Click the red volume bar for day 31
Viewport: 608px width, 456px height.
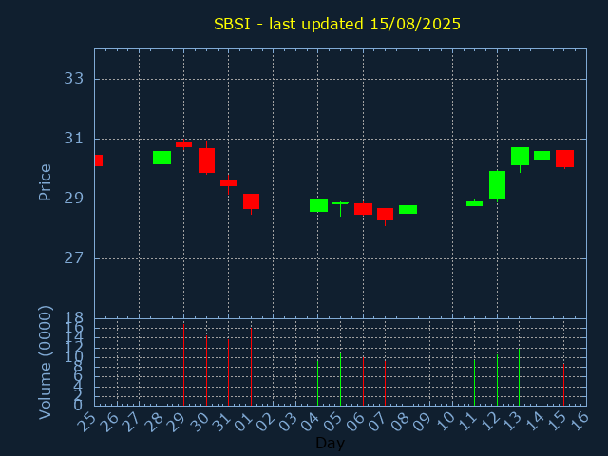(228, 372)
